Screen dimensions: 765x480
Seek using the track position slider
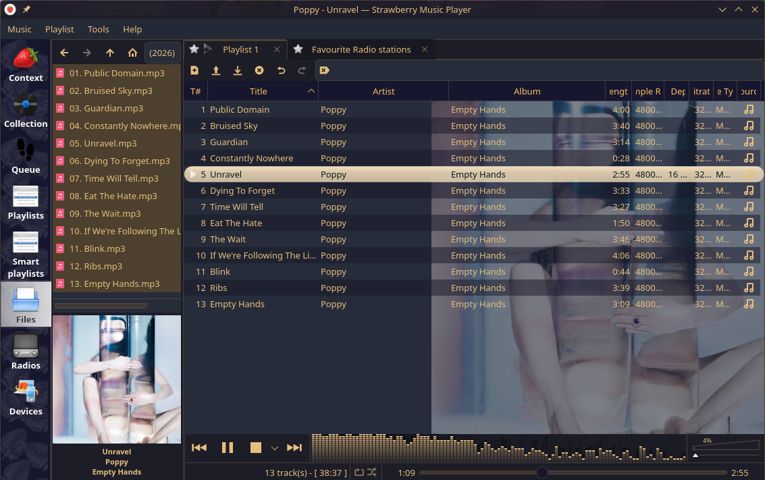[573, 473]
